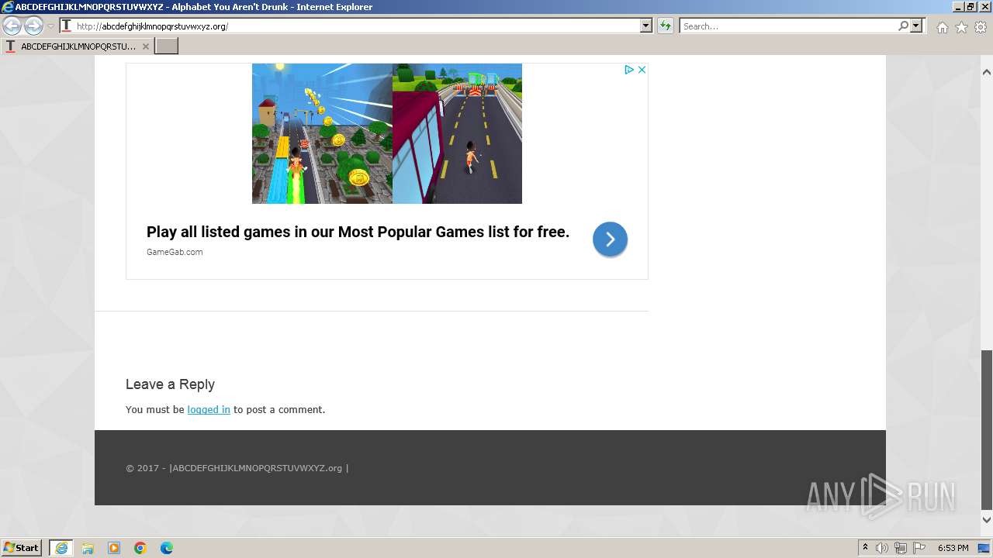
Task: Open the Home page icon
Action: (x=942, y=27)
